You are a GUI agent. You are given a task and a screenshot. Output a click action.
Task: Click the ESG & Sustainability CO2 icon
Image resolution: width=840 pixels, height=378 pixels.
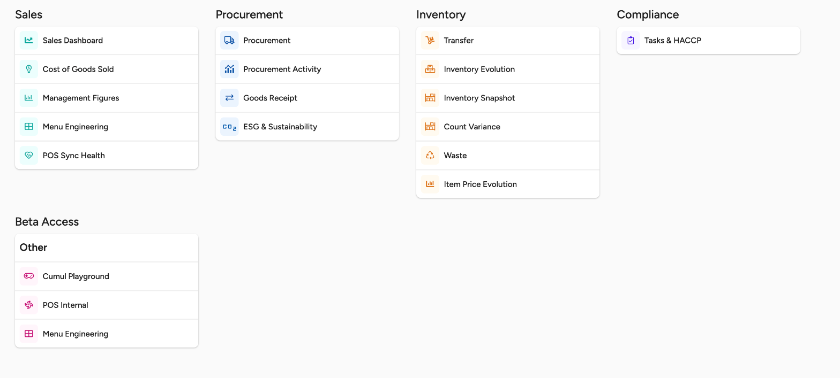coord(229,127)
